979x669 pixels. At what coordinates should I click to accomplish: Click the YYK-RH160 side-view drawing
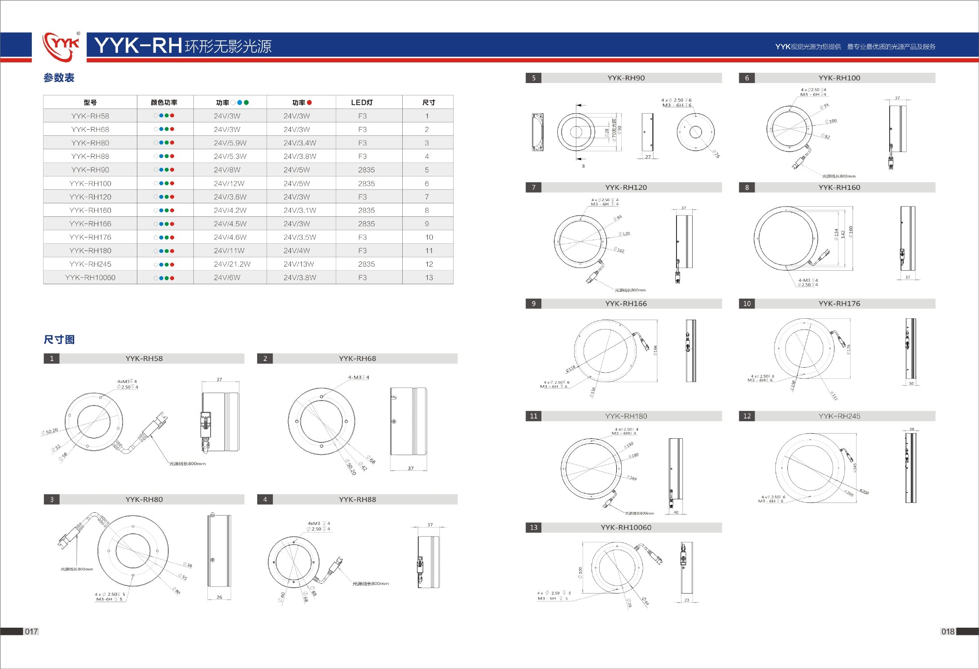(x=908, y=238)
